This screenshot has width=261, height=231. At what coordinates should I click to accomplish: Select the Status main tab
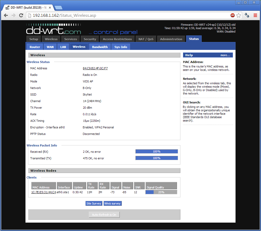[x=194, y=39]
